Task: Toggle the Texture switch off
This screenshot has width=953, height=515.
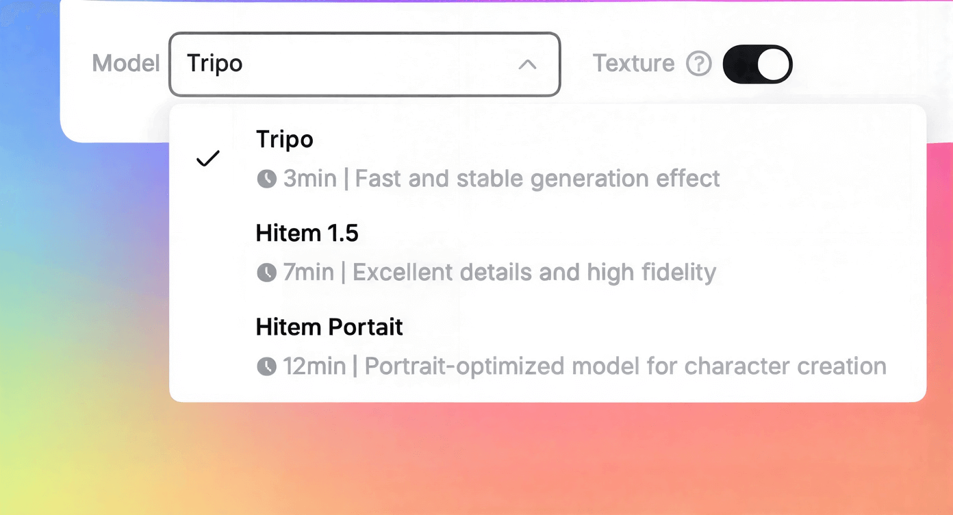Action: click(x=757, y=64)
